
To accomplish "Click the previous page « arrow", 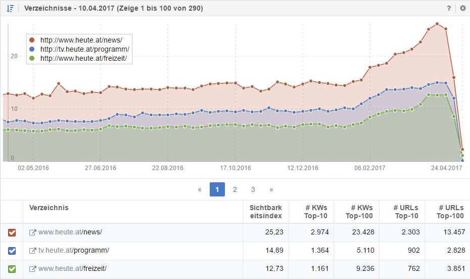I will (x=200, y=189).
